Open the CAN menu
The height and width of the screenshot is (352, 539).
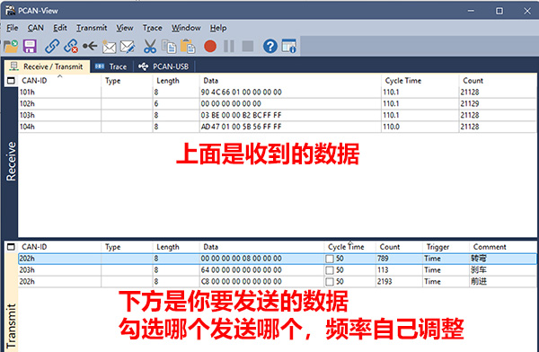tap(35, 28)
